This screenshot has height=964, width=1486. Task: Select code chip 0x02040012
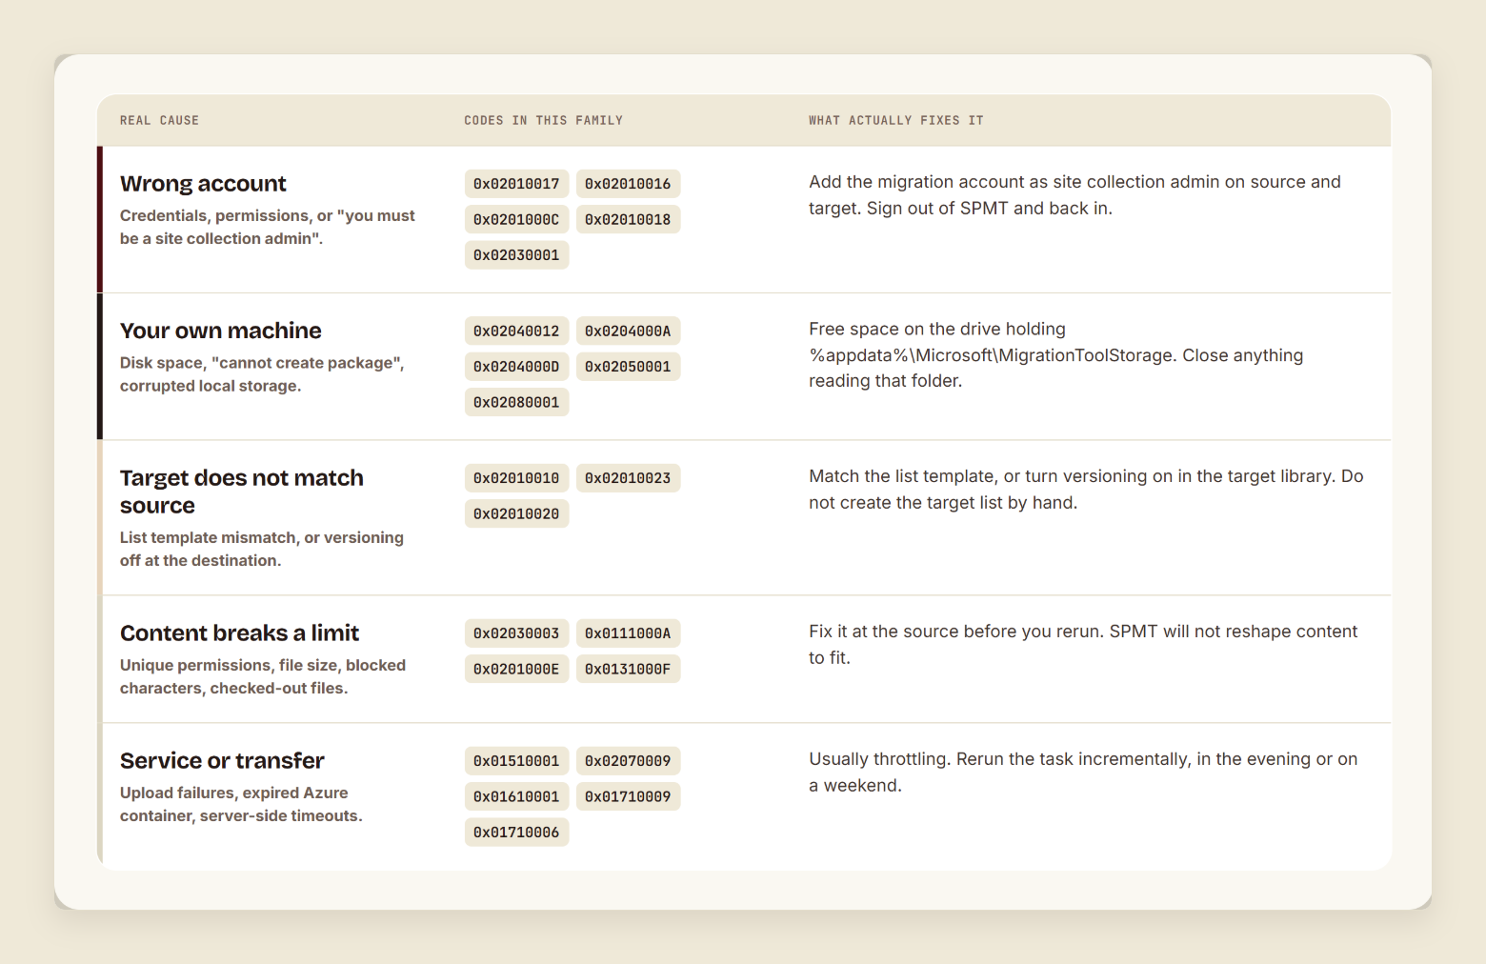[516, 331]
